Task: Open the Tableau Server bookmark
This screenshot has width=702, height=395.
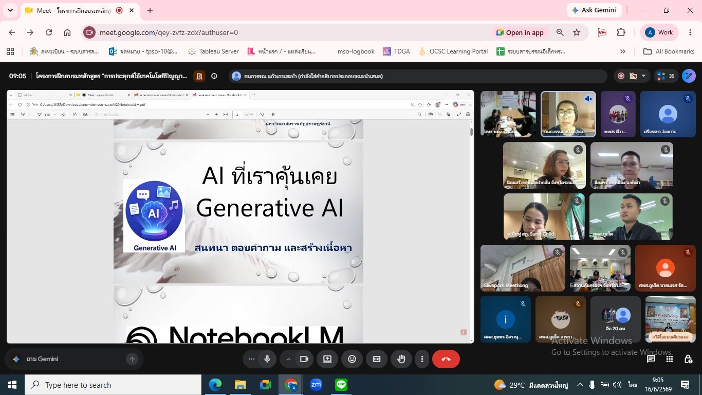Action: pos(213,51)
